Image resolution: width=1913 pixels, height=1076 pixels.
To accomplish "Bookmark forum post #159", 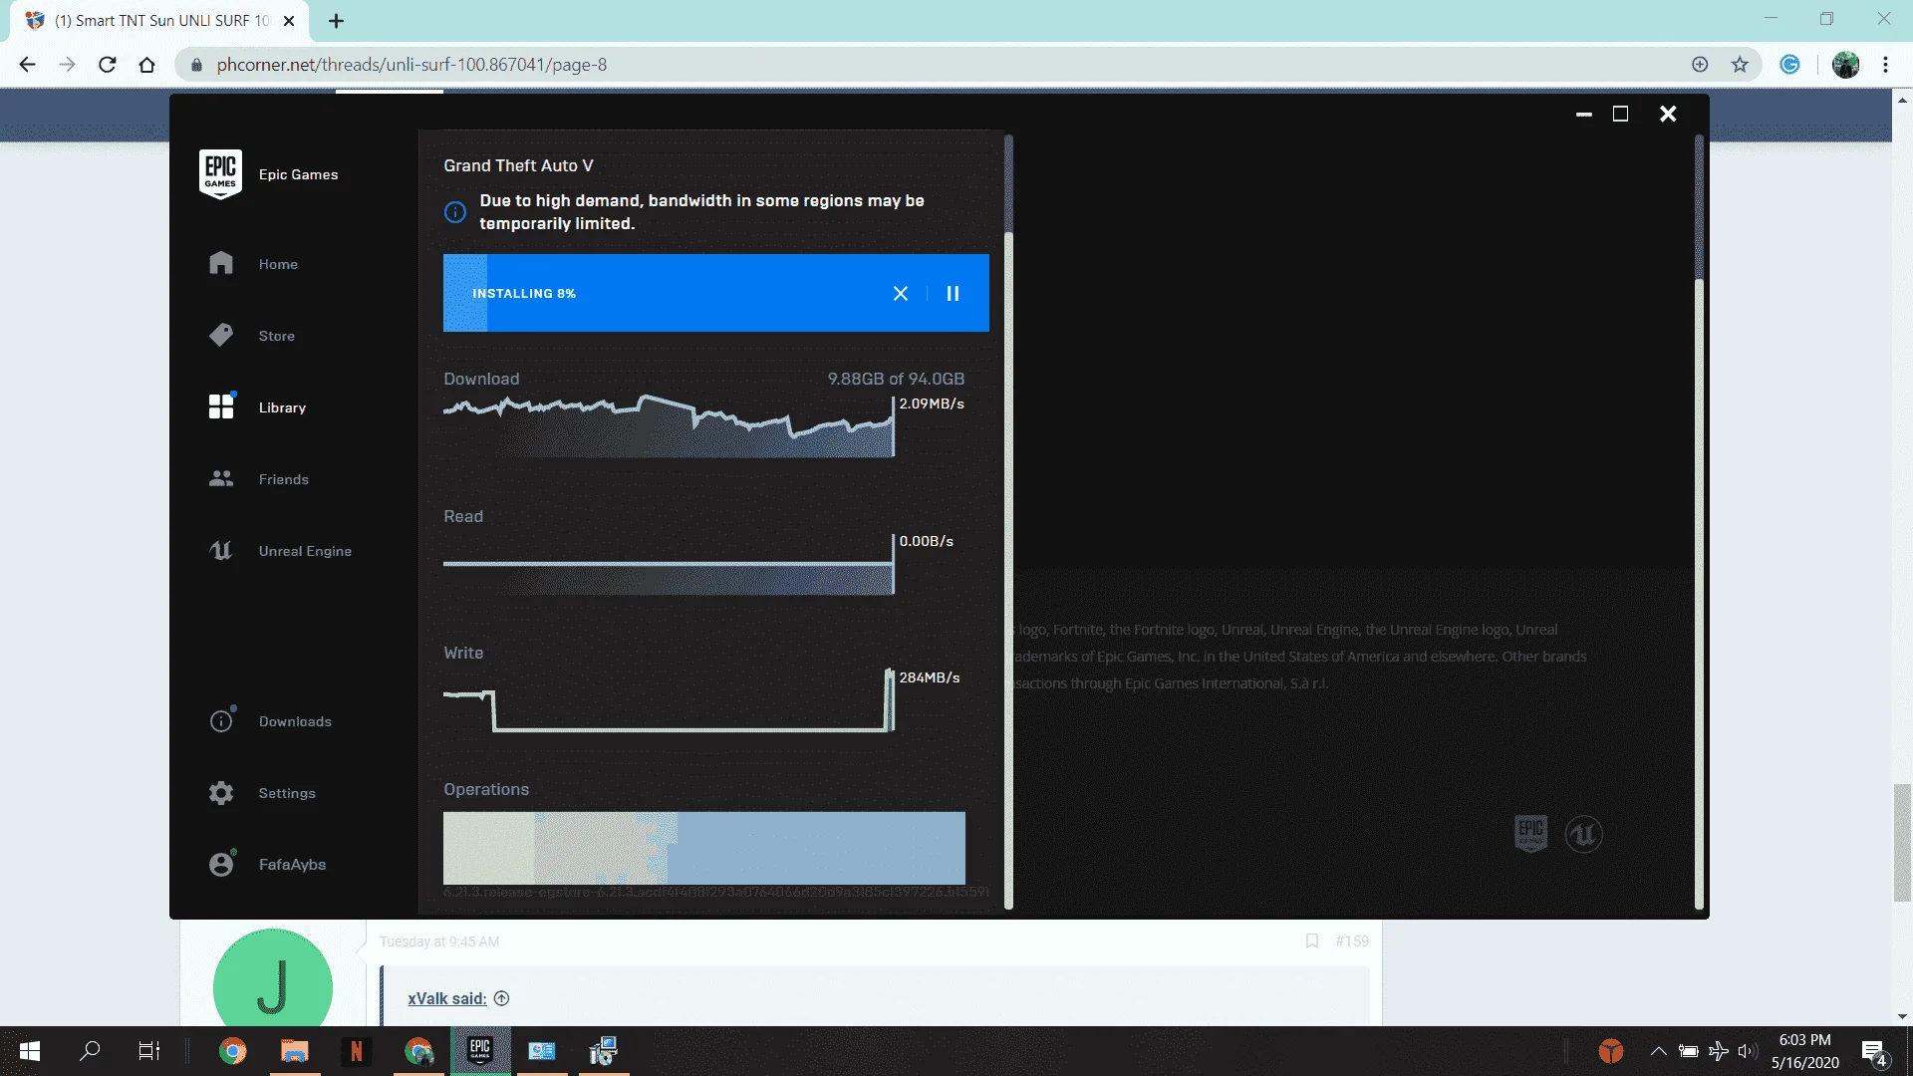I will pos(1312,941).
